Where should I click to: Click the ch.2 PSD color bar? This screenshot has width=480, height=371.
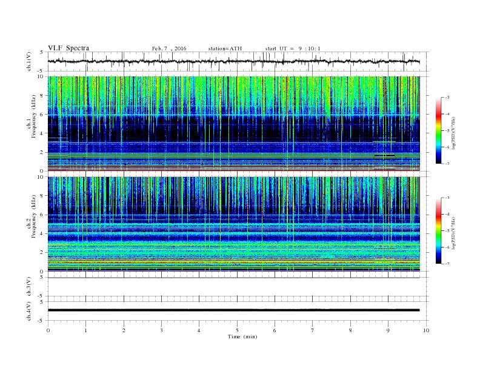tap(439, 230)
